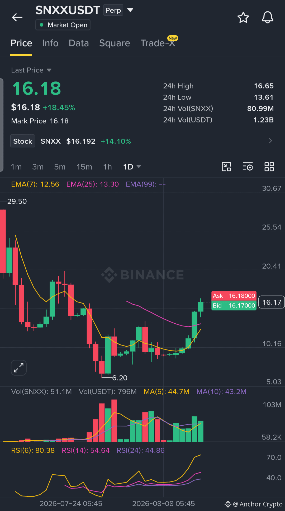Expand chart to fullscreen
285x511 pixels.
tap(19, 368)
